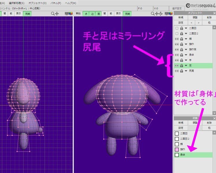Screen dimensions: 216x173
Task: Toggle the lock on the 身体 object
Action: coord(182,55)
